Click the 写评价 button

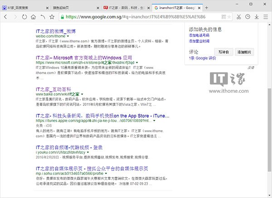pos(222,52)
